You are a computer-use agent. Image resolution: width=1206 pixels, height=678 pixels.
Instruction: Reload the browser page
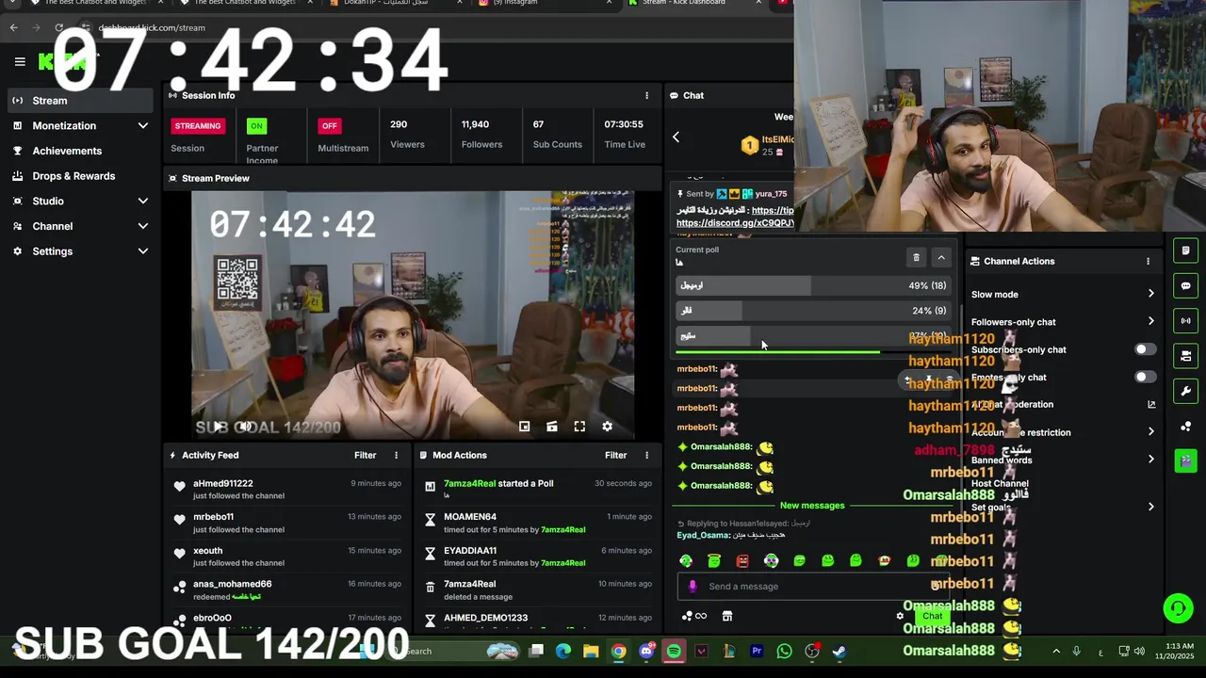click(x=59, y=27)
